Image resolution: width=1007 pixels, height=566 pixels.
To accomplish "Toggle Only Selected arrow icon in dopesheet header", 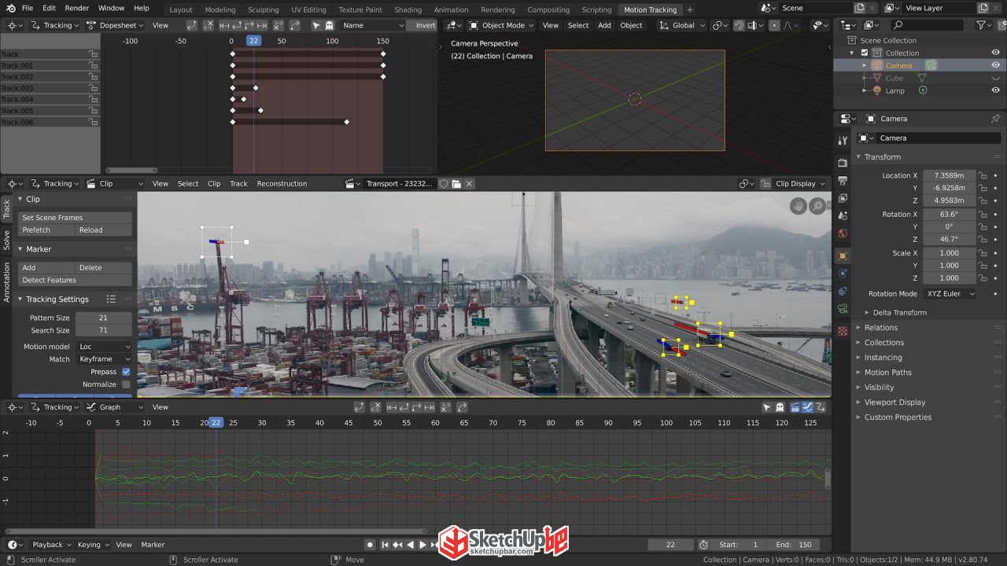I will [x=316, y=25].
